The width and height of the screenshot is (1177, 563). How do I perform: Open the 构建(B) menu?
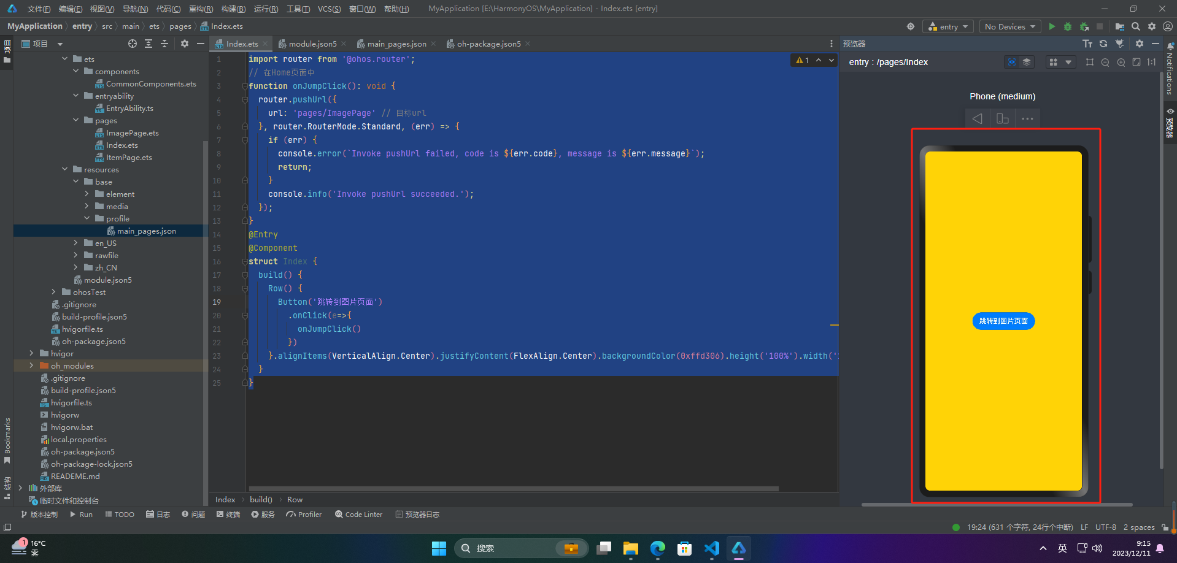point(233,9)
